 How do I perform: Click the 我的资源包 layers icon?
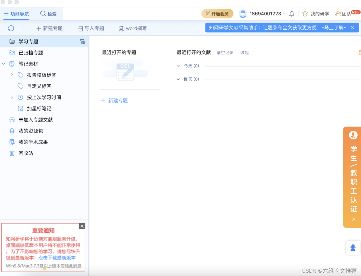click(12, 131)
